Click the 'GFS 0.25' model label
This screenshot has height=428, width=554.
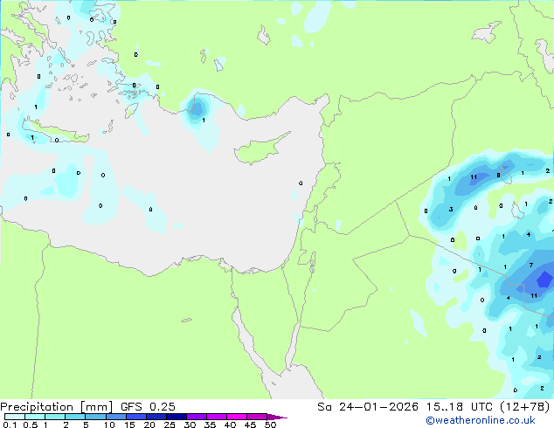coord(148,407)
